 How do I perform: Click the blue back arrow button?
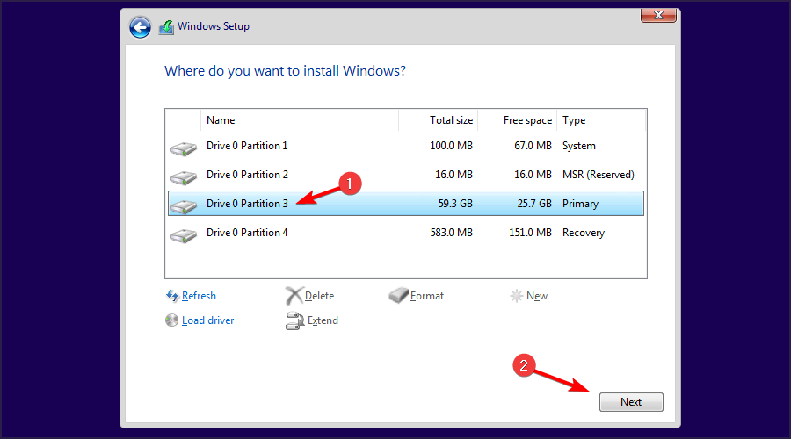click(x=140, y=27)
